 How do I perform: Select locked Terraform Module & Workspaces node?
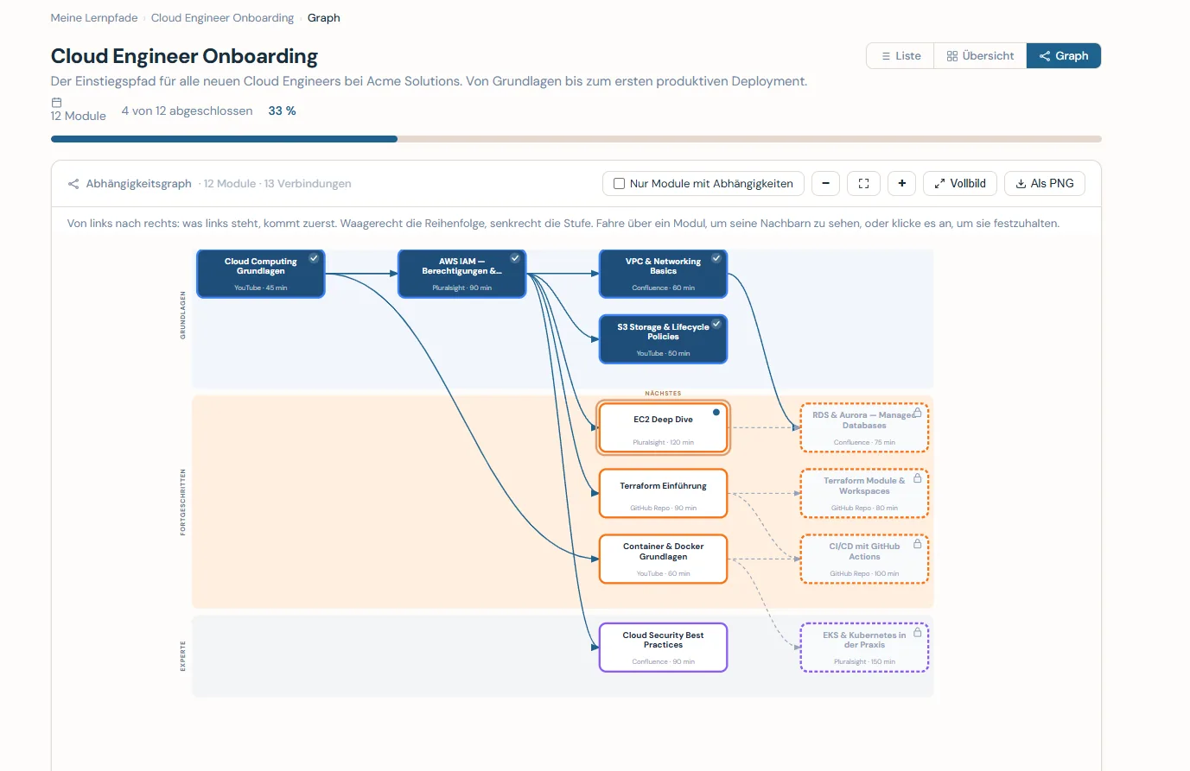click(864, 493)
